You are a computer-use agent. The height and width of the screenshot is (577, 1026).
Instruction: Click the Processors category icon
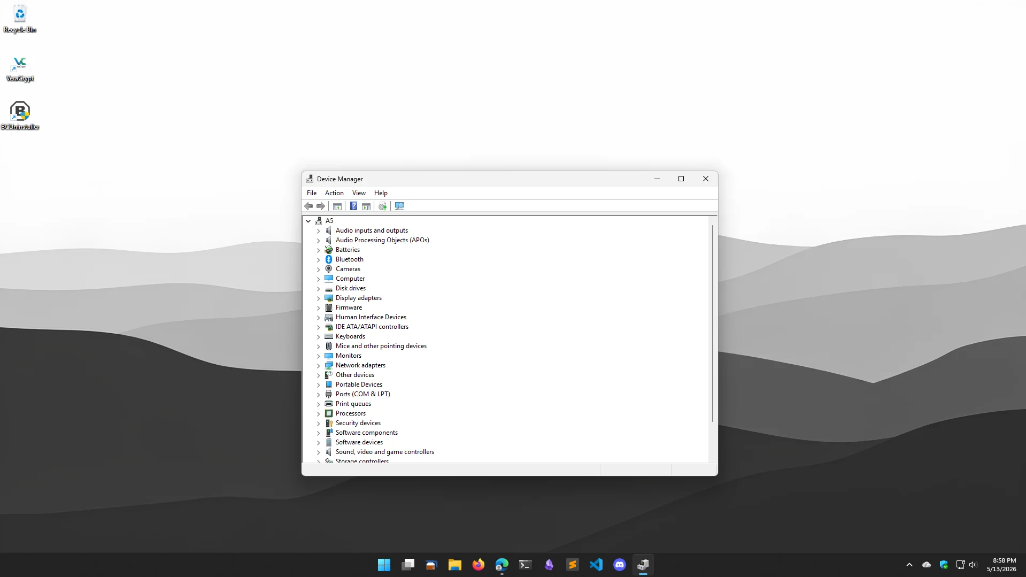click(x=329, y=413)
